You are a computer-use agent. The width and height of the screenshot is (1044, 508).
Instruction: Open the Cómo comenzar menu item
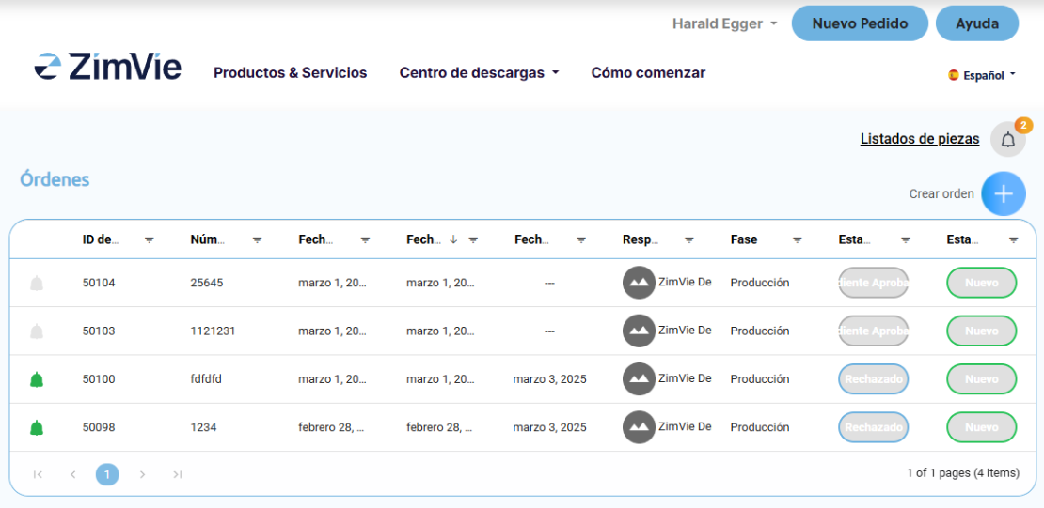(x=647, y=73)
